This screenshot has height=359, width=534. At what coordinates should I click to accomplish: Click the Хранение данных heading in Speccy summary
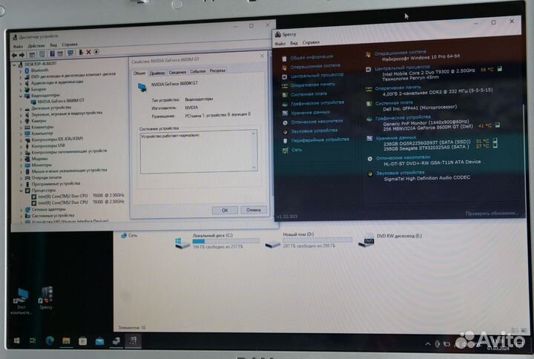[396, 138]
